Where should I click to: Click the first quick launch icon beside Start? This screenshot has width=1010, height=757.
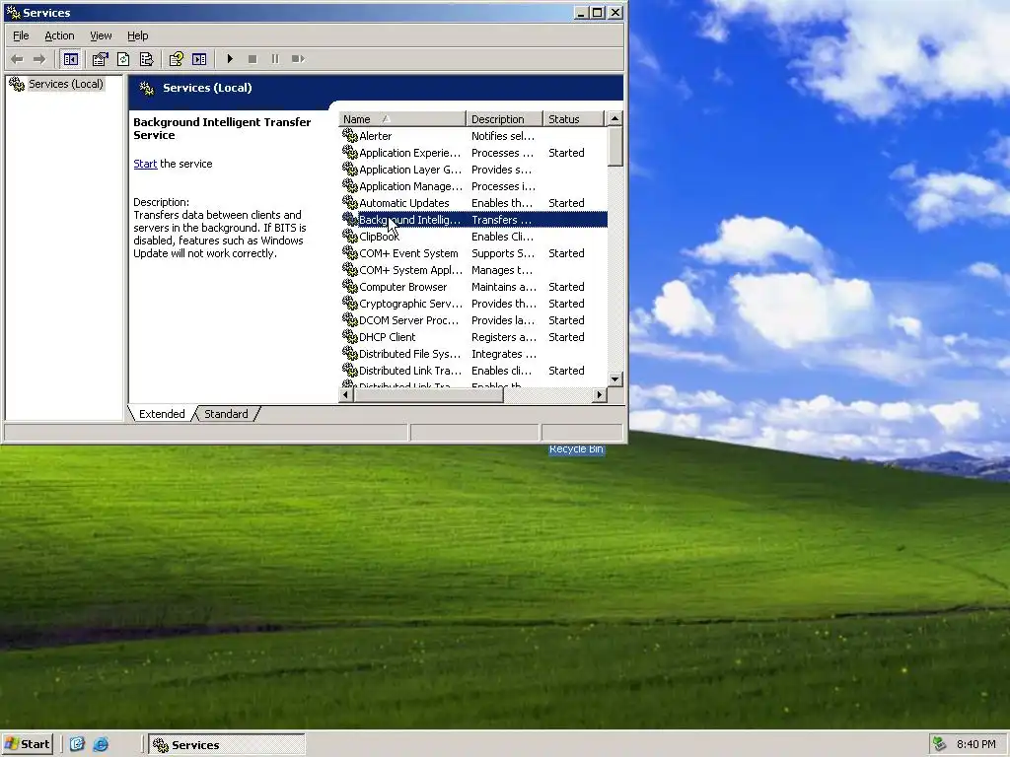click(x=77, y=744)
